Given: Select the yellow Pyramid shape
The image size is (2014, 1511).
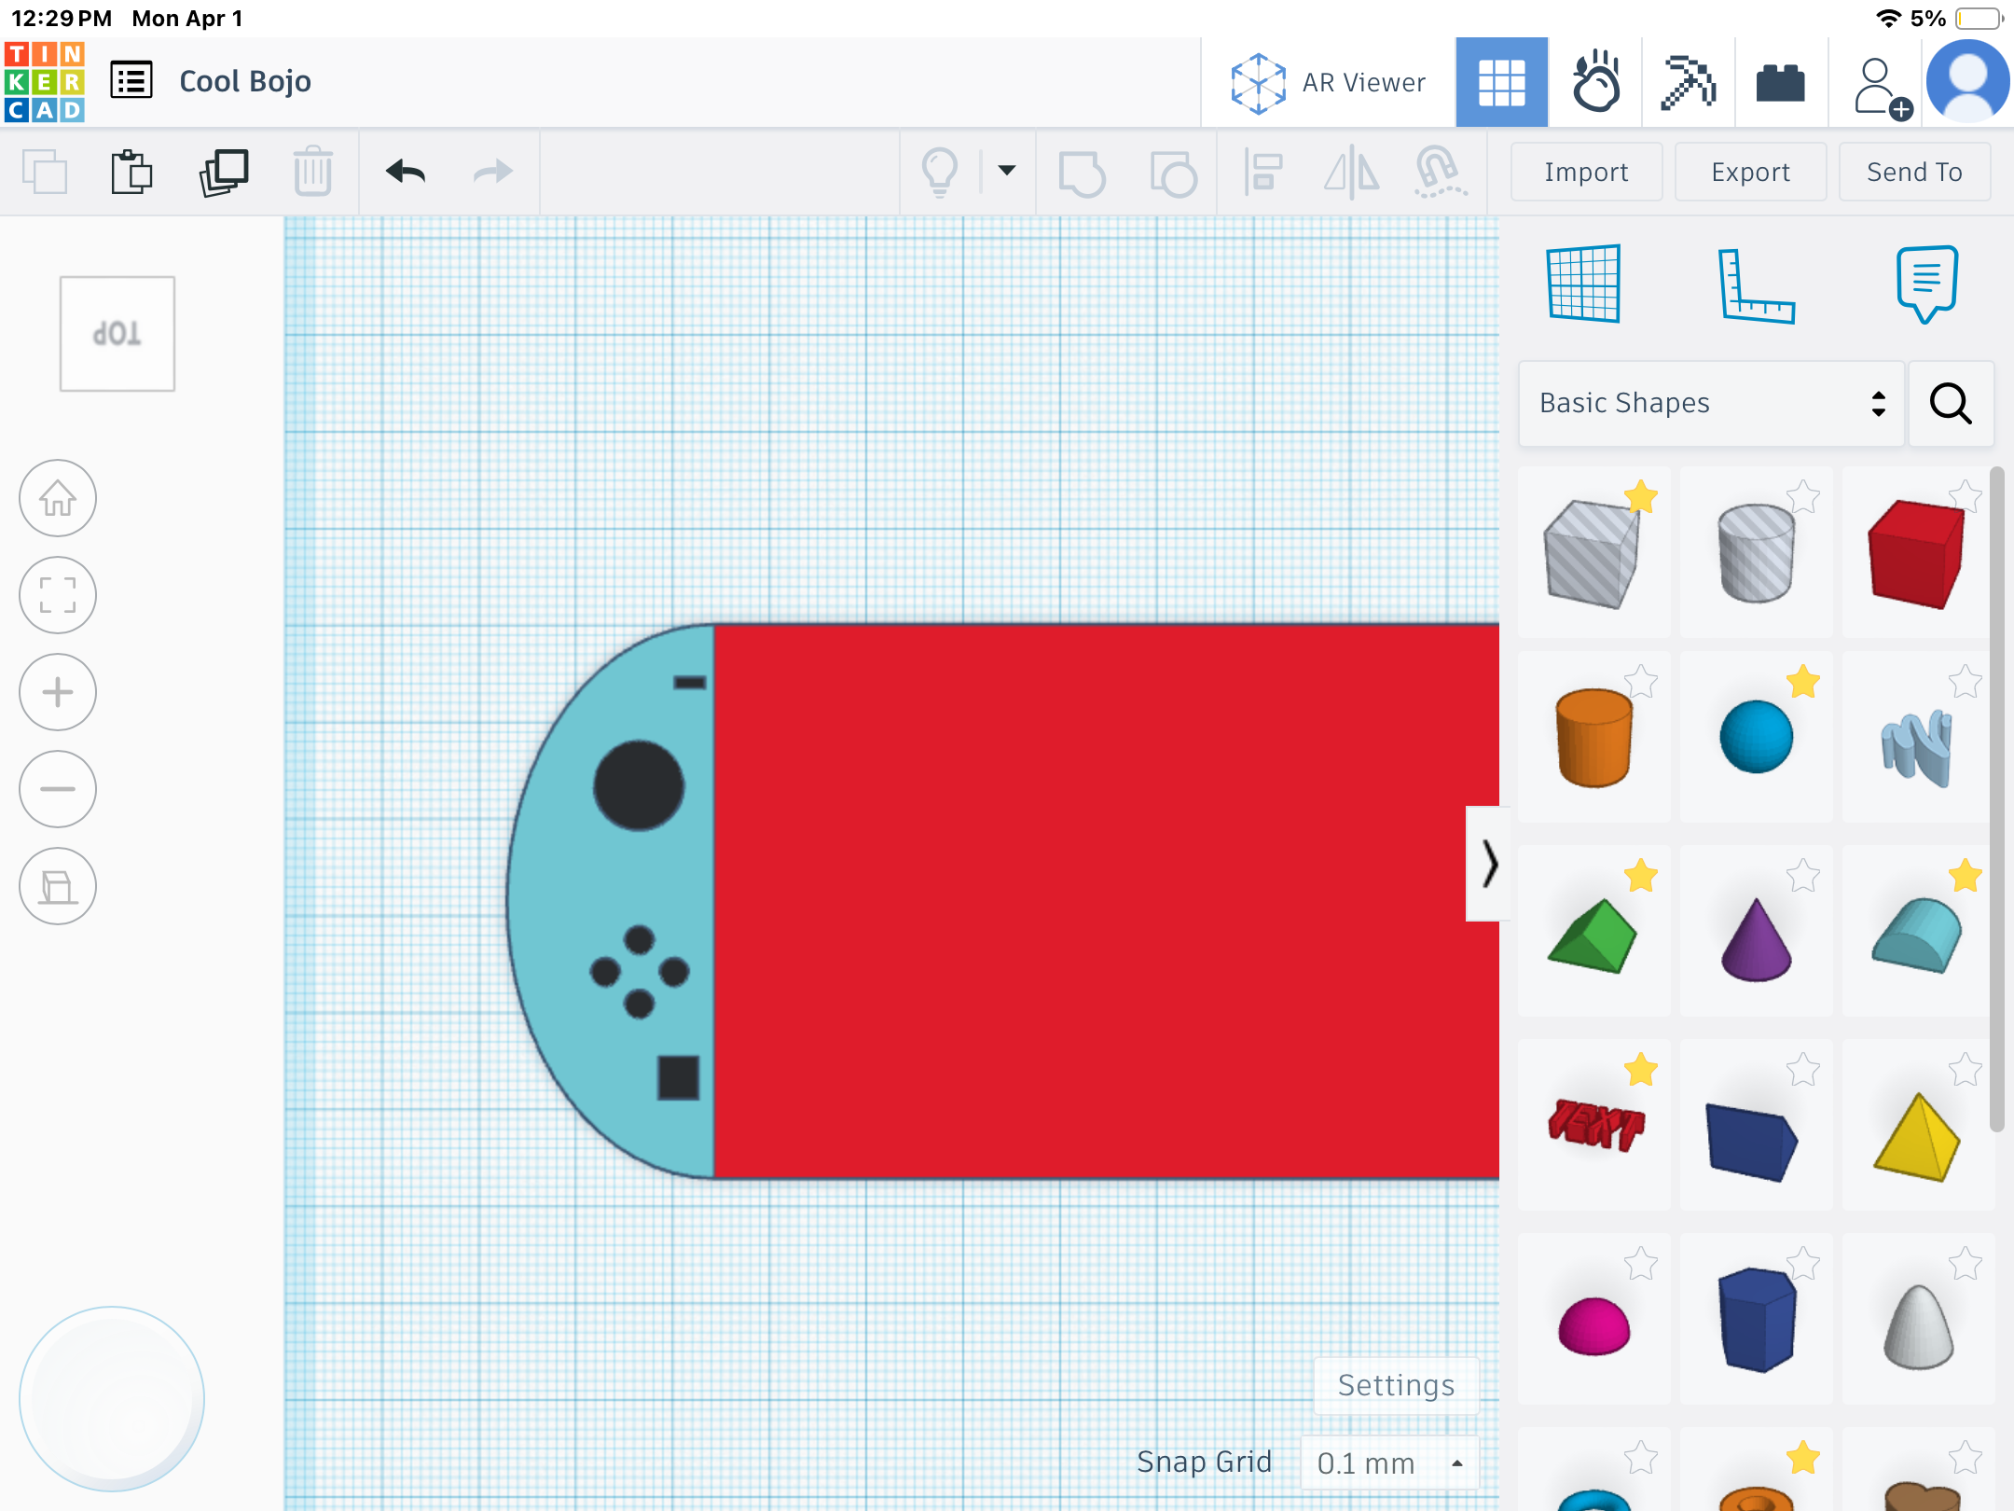Looking at the screenshot, I should (x=1917, y=1137).
